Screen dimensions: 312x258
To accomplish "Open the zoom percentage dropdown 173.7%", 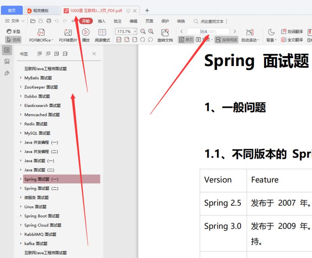I will (x=135, y=32).
